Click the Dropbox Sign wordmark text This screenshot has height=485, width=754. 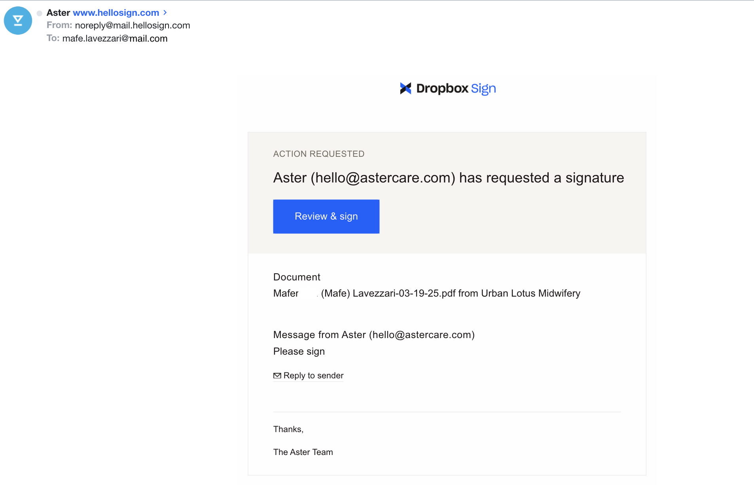click(456, 88)
